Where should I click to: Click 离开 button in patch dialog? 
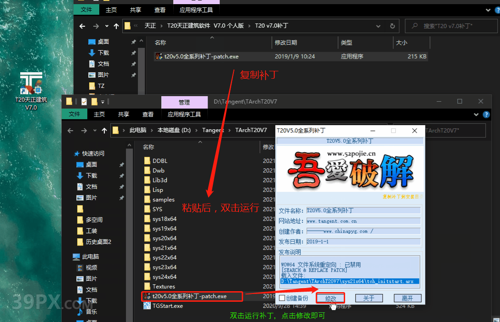pyautogui.click(x=407, y=298)
